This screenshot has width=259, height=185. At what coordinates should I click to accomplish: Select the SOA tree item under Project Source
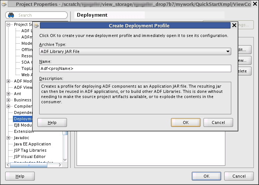click(27, 62)
